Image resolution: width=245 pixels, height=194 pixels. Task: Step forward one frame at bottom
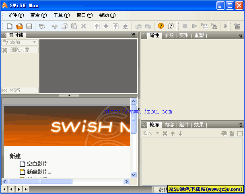(x=19, y=189)
